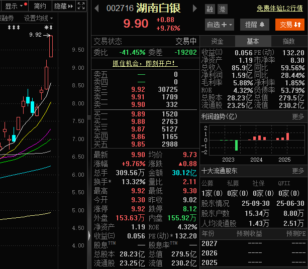Switch to the 指数 tab
Screen dimensions: 308x269
pyautogui.click(x=289, y=41)
